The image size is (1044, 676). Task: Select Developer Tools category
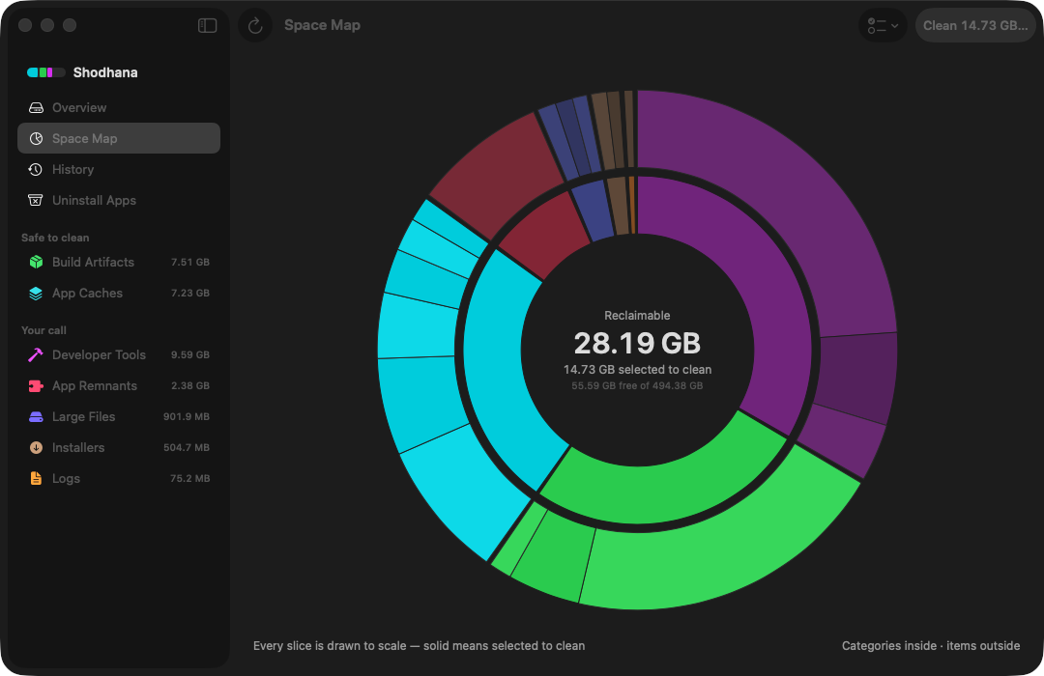[119, 354]
